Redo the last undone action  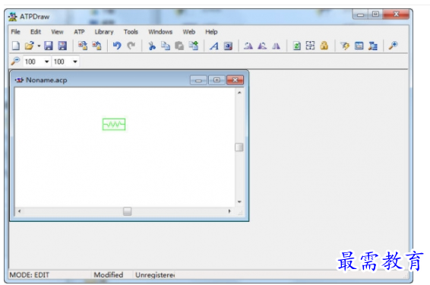[131, 46]
